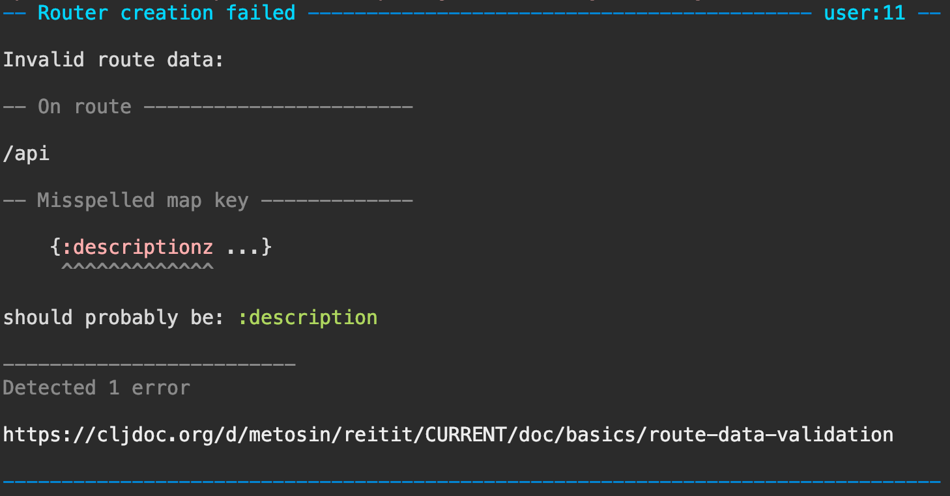Click the dashed line after "Router creation failed"
This screenshot has width=950, height=496.
tap(558, 12)
